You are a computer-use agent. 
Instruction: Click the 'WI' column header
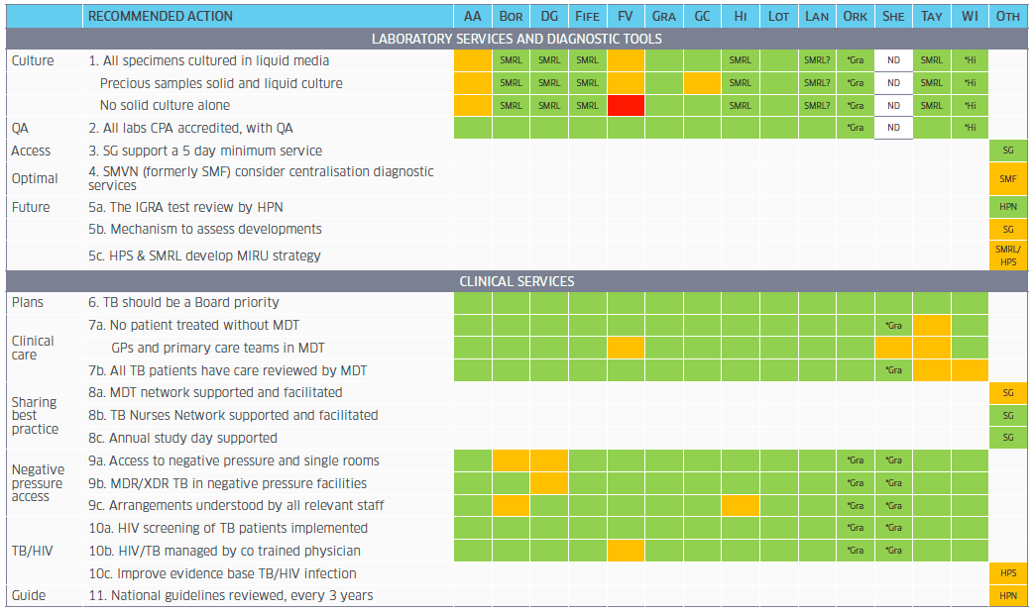coord(970,17)
